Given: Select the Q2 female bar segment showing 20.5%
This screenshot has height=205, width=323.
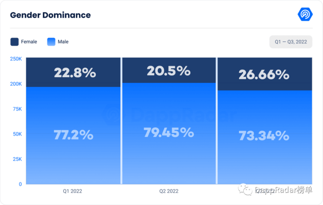Looking at the screenshot, I should 169,70.
